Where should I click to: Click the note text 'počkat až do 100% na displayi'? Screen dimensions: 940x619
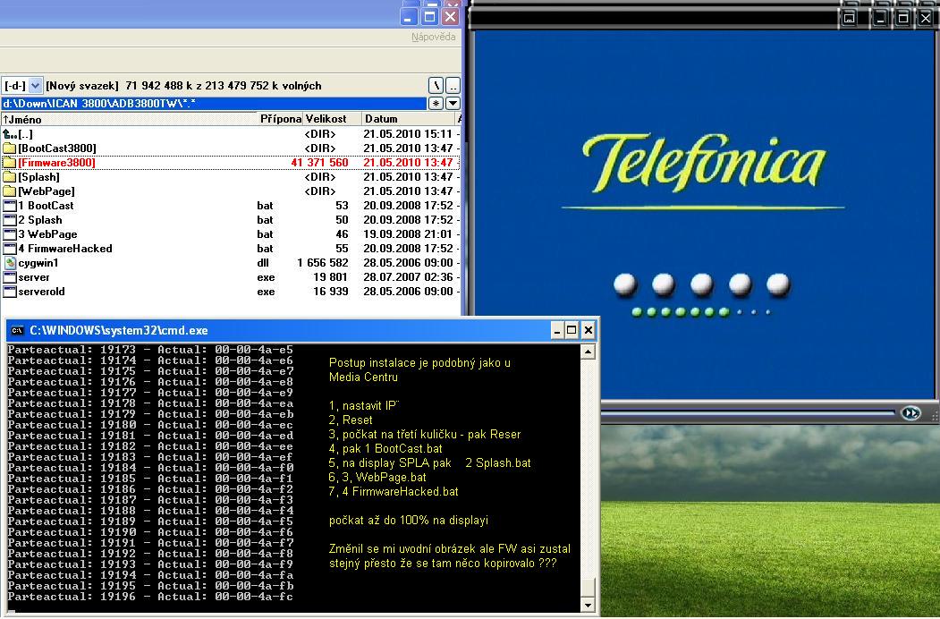click(x=409, y=520)
